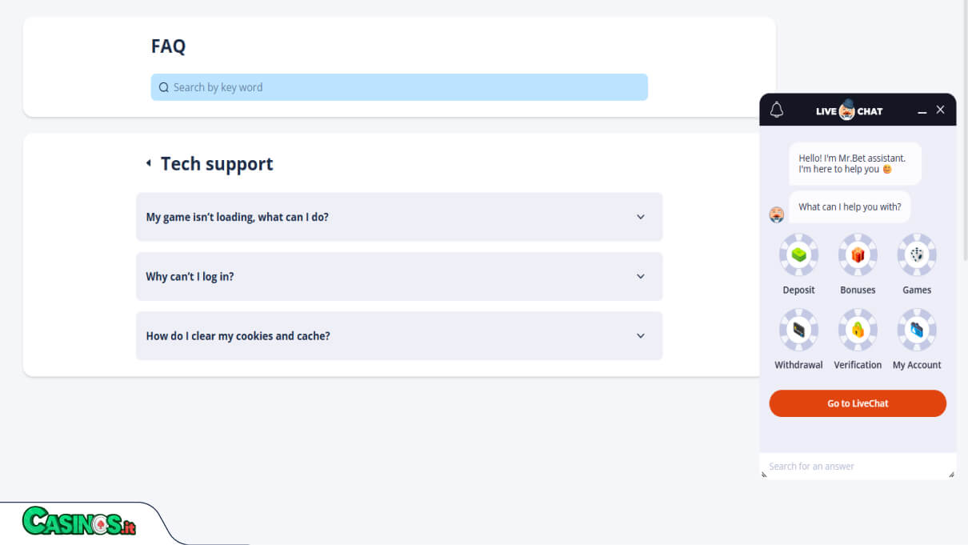Click the Go to LiveChat button
Screen dimensions: 968x545
pos(858,403)
